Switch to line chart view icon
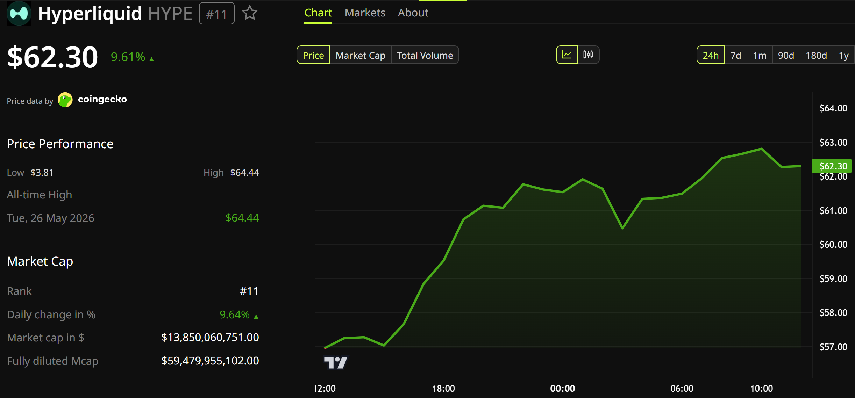The width and height of the screenshot is (855, 398). 567,55
